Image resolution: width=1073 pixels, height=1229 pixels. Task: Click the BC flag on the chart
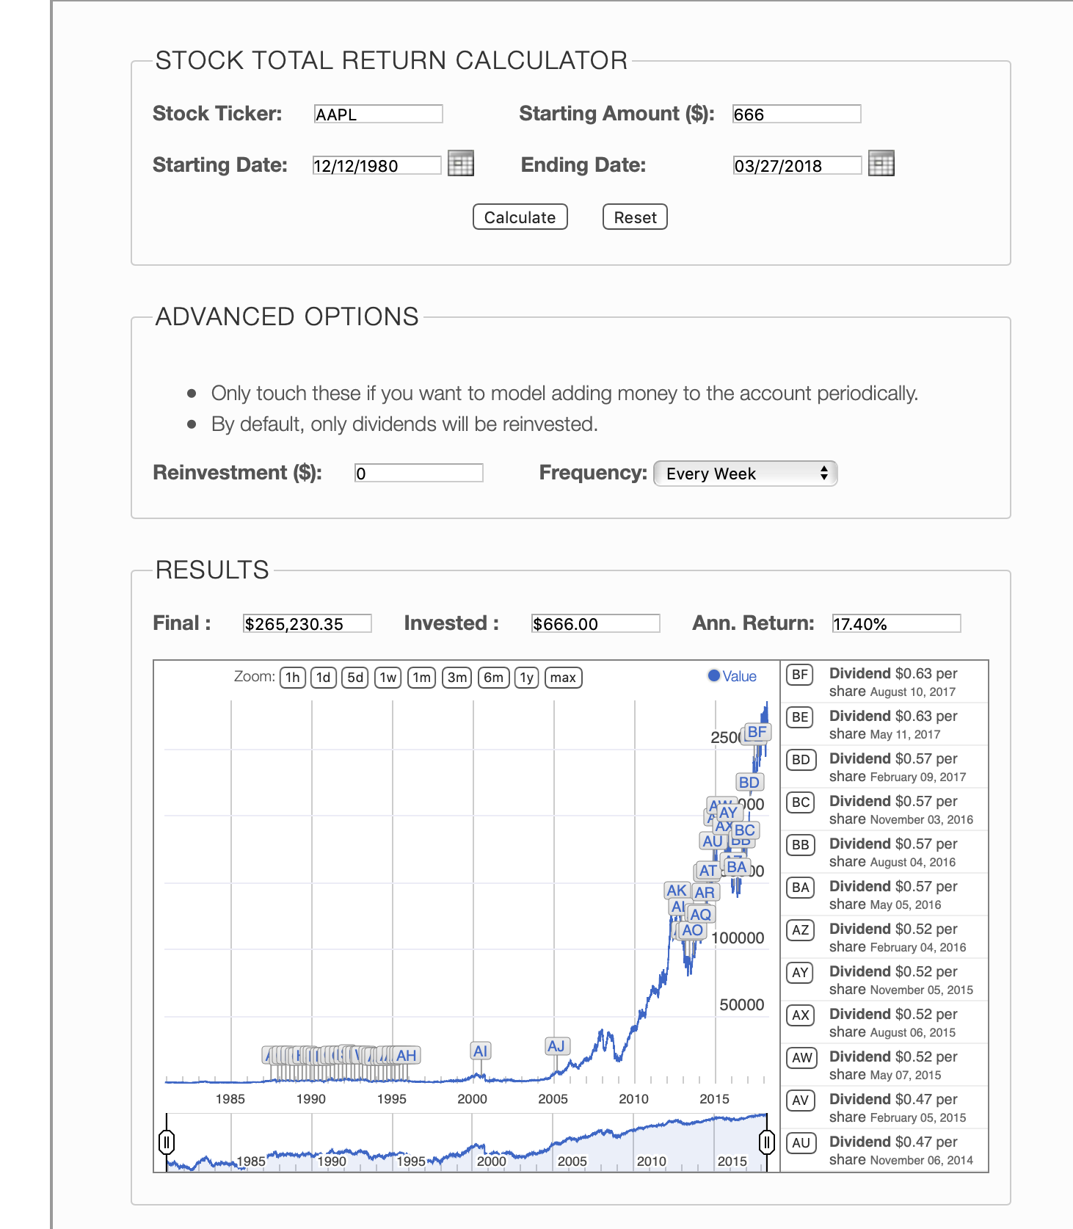click(x=745, y=830)
